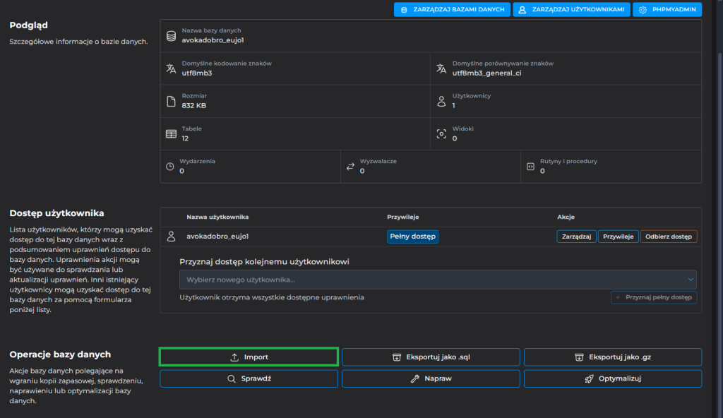
Task: Click the Widoki view icon
Action: [x=441, y=133]
